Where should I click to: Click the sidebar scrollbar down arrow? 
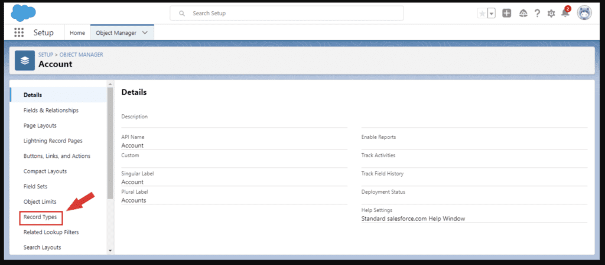point(110,251)
